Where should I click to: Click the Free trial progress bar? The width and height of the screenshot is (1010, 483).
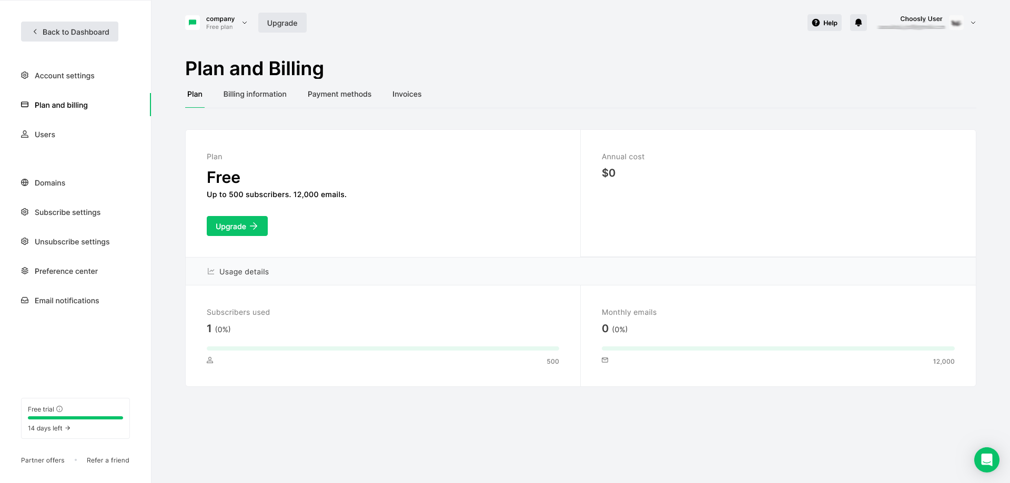pos(75,418)
